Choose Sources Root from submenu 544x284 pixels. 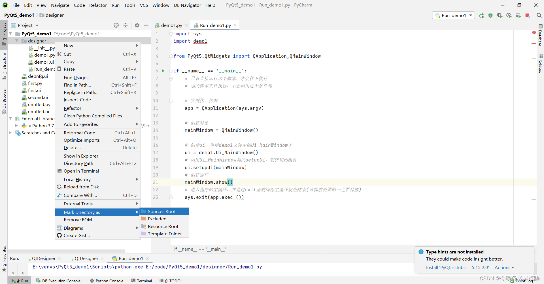(x=164, y=211)
